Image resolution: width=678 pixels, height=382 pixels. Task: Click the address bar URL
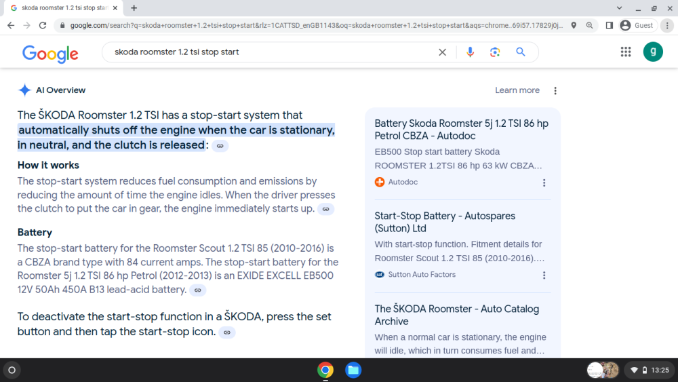pos(317,26)
